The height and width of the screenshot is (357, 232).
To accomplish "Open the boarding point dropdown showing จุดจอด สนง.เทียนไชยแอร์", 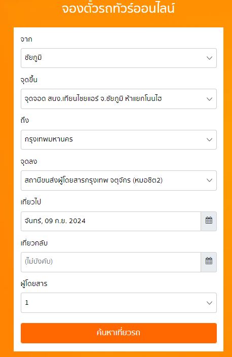I will click(119, 99).
